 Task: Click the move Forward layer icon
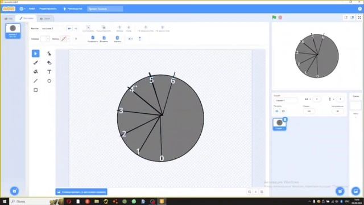pos(119,28)
